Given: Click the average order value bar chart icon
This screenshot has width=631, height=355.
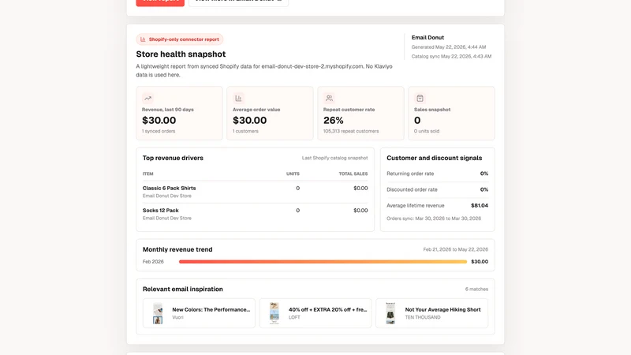Looking at the screenshot, I should point(238,98).
